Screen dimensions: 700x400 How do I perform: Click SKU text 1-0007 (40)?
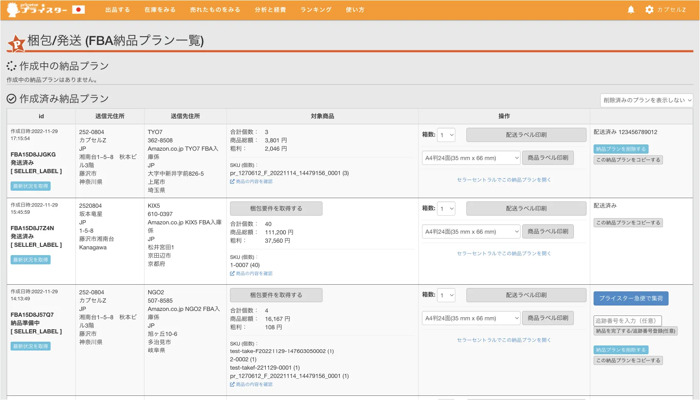(x=245, y=265)
